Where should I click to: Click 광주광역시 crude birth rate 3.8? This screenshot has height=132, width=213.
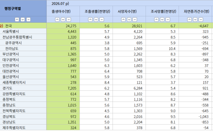tap(107, 43)
